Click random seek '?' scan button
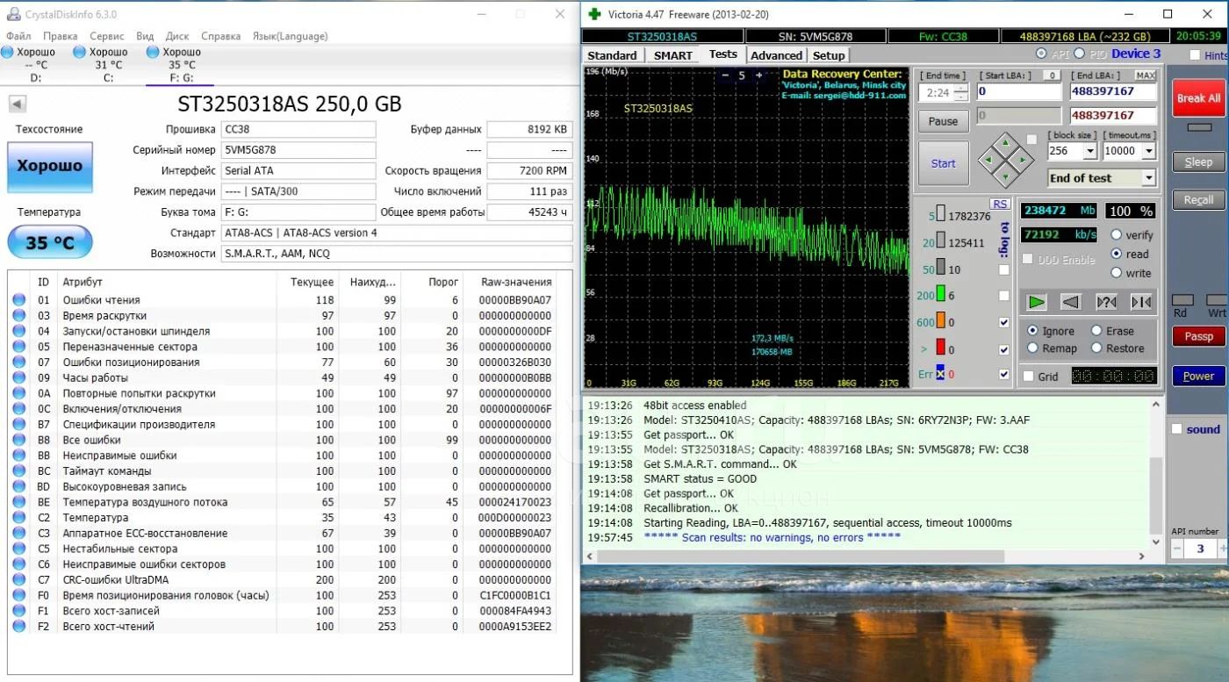The width and height of the screenshot is (1229, 682). 1106,302
